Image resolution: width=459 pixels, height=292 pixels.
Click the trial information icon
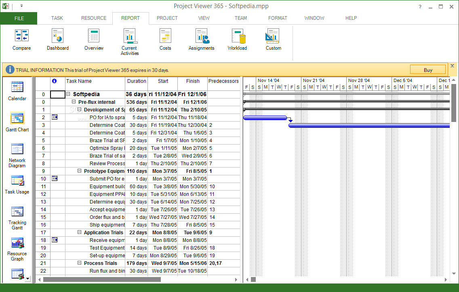(10, 69)
